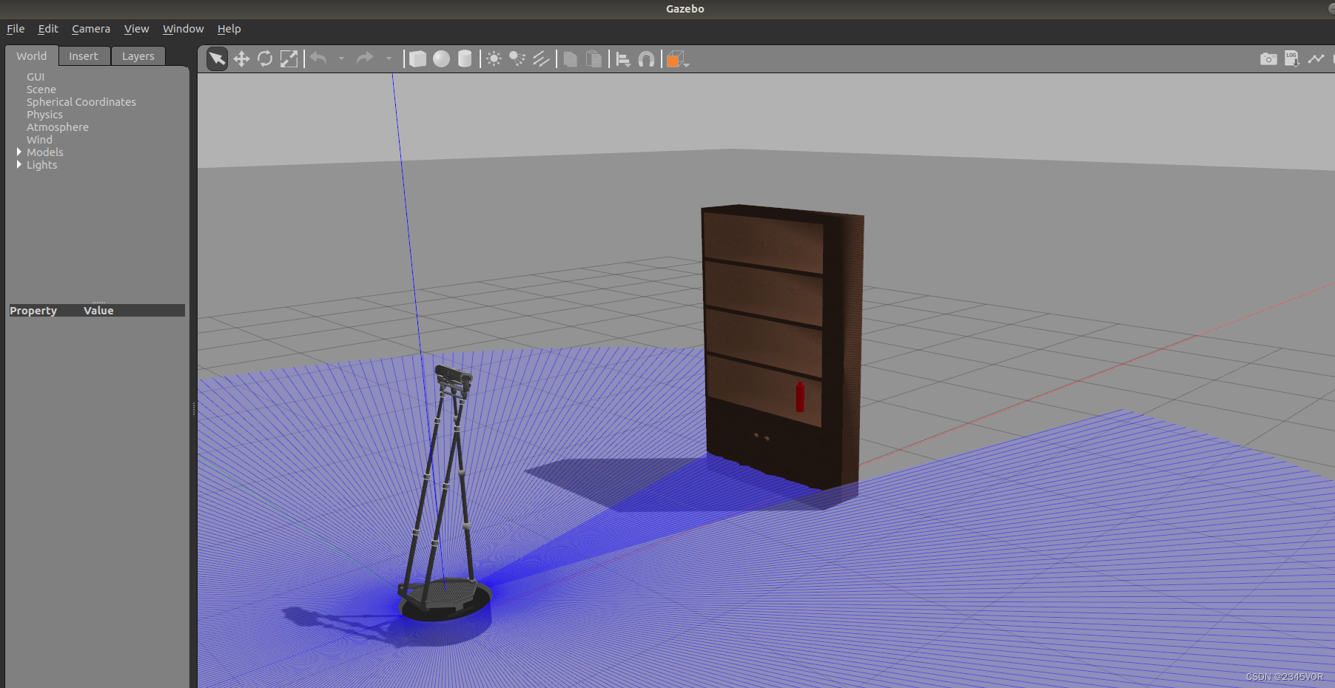Select Atmosphere in the world tree
This screenshot has width=1335, height=688.
point(58,127)
